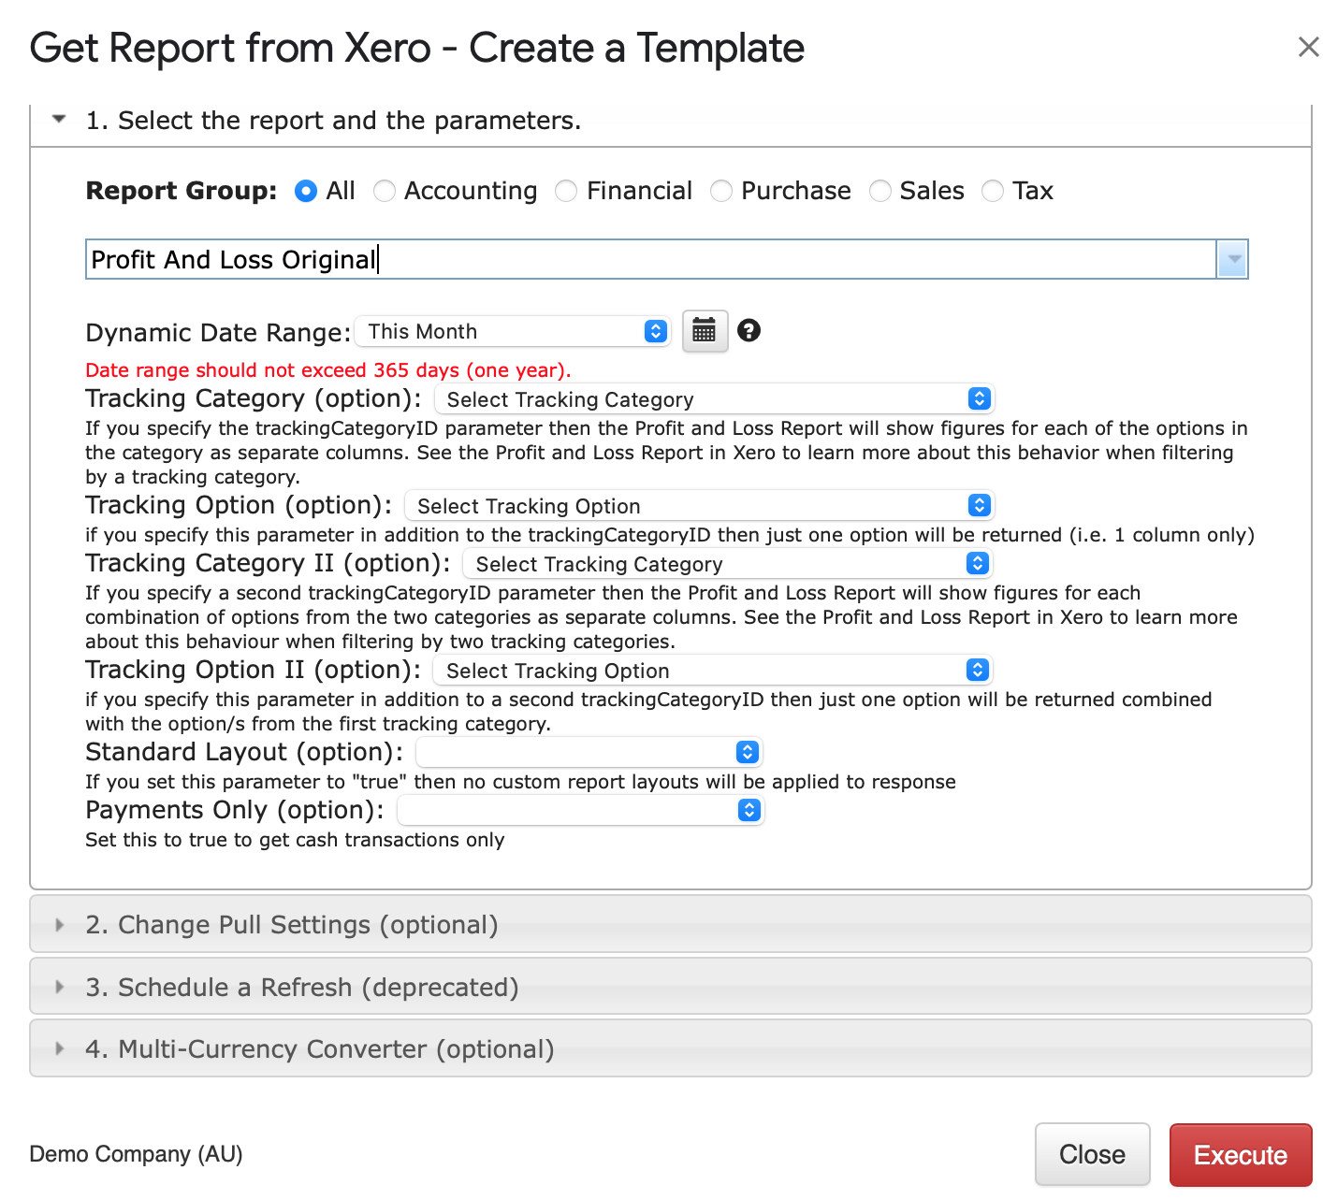Close the dialog with the X icon

1308,47
